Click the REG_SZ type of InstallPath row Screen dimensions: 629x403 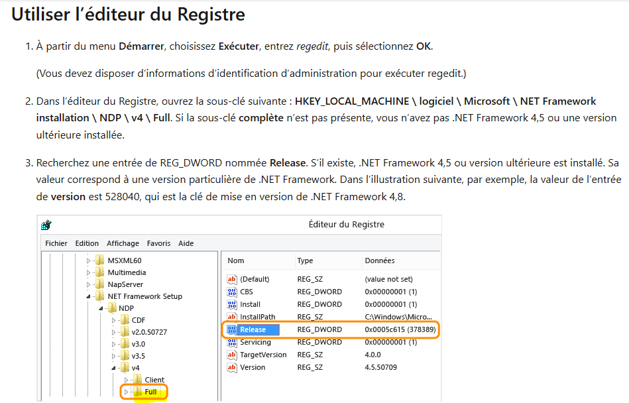pyautogui.click(x=310, y=317)
